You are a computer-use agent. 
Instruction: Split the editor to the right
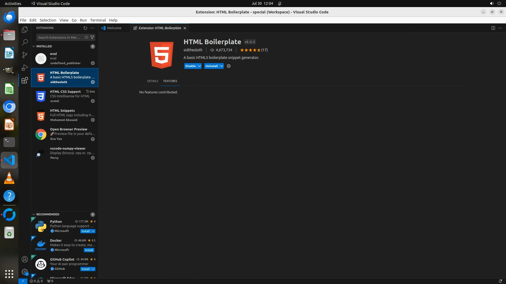click(493, 28)
